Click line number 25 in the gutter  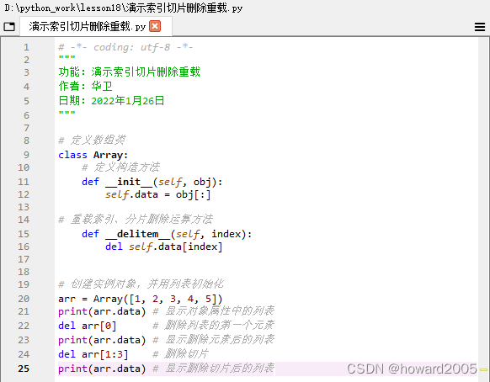(24, 369)
